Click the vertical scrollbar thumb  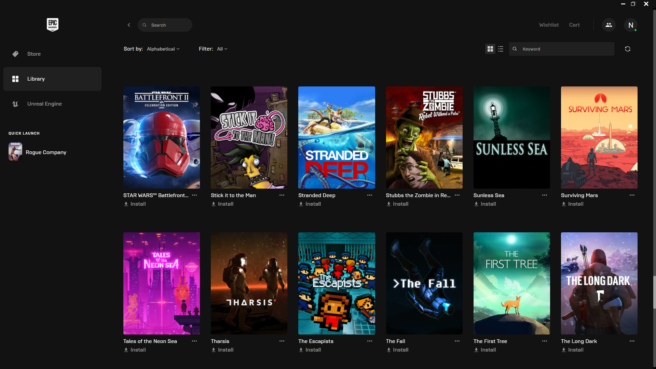654,292
